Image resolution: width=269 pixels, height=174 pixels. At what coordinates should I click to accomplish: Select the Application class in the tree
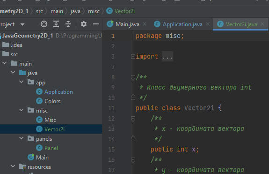[58, 92]
